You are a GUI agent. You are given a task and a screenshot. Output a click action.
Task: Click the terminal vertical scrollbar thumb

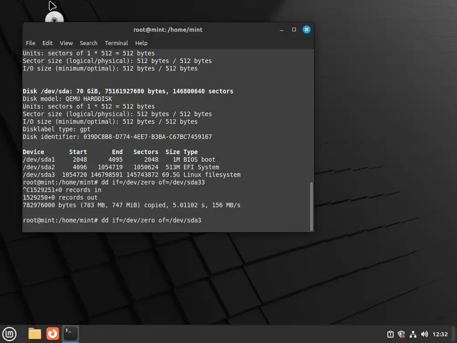click(311, 206)
